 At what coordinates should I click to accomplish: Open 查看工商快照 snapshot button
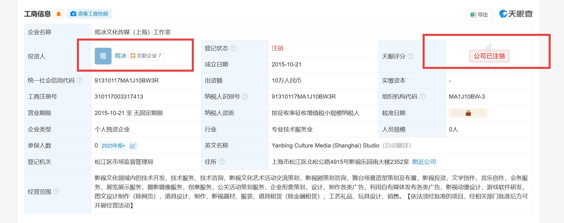pyautogui.click(x=89, y=14)
